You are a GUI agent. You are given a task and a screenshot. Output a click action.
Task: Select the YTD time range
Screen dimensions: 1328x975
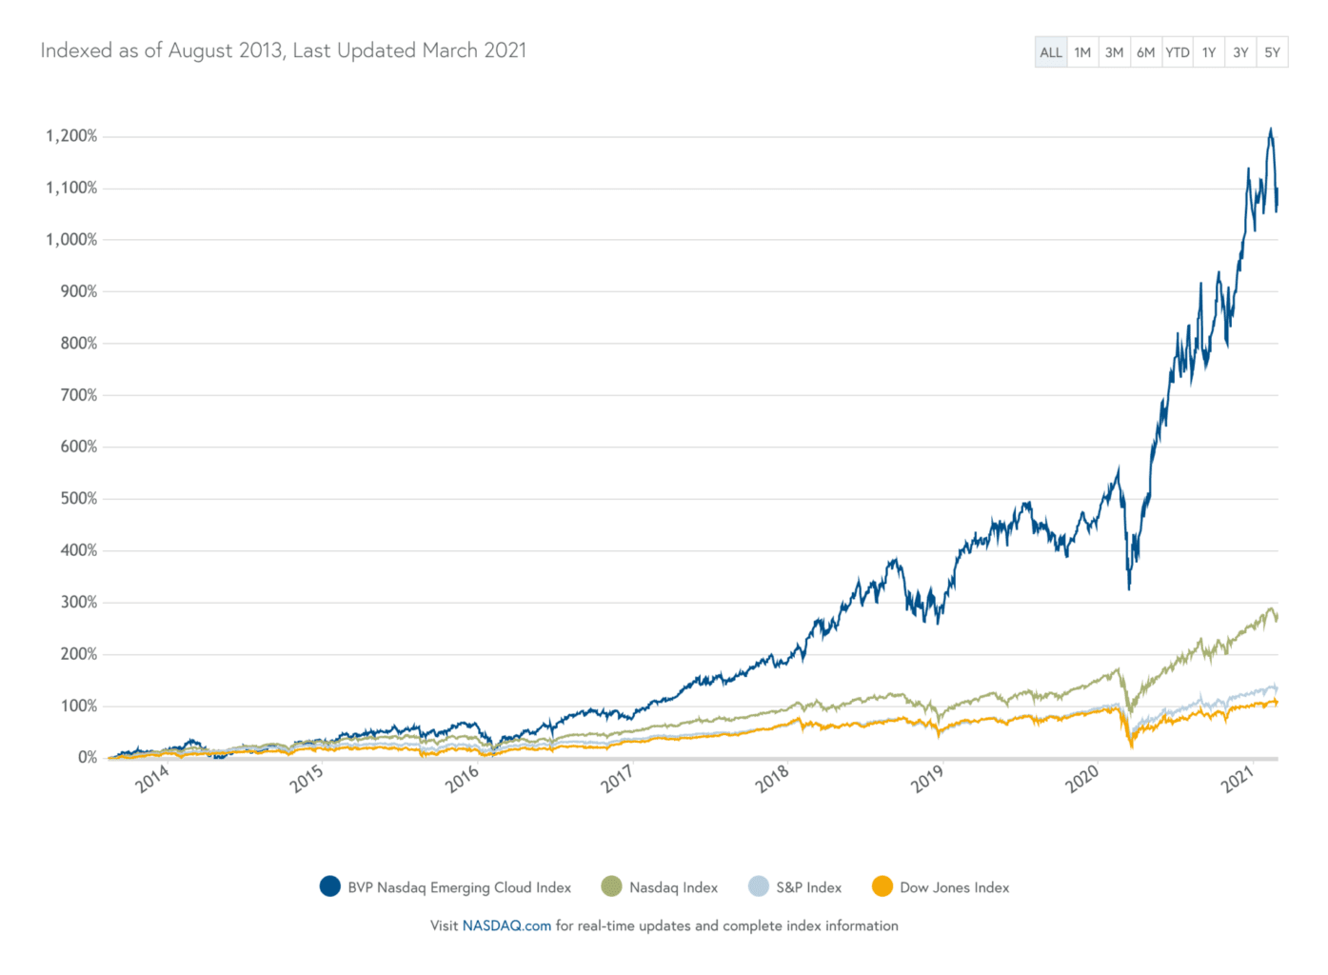1178,52
